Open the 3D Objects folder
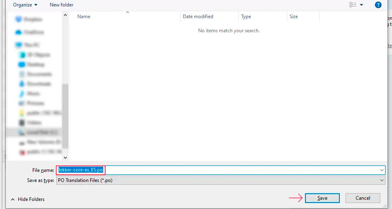This screenshot has height=209, width=392. pos(36,55)
